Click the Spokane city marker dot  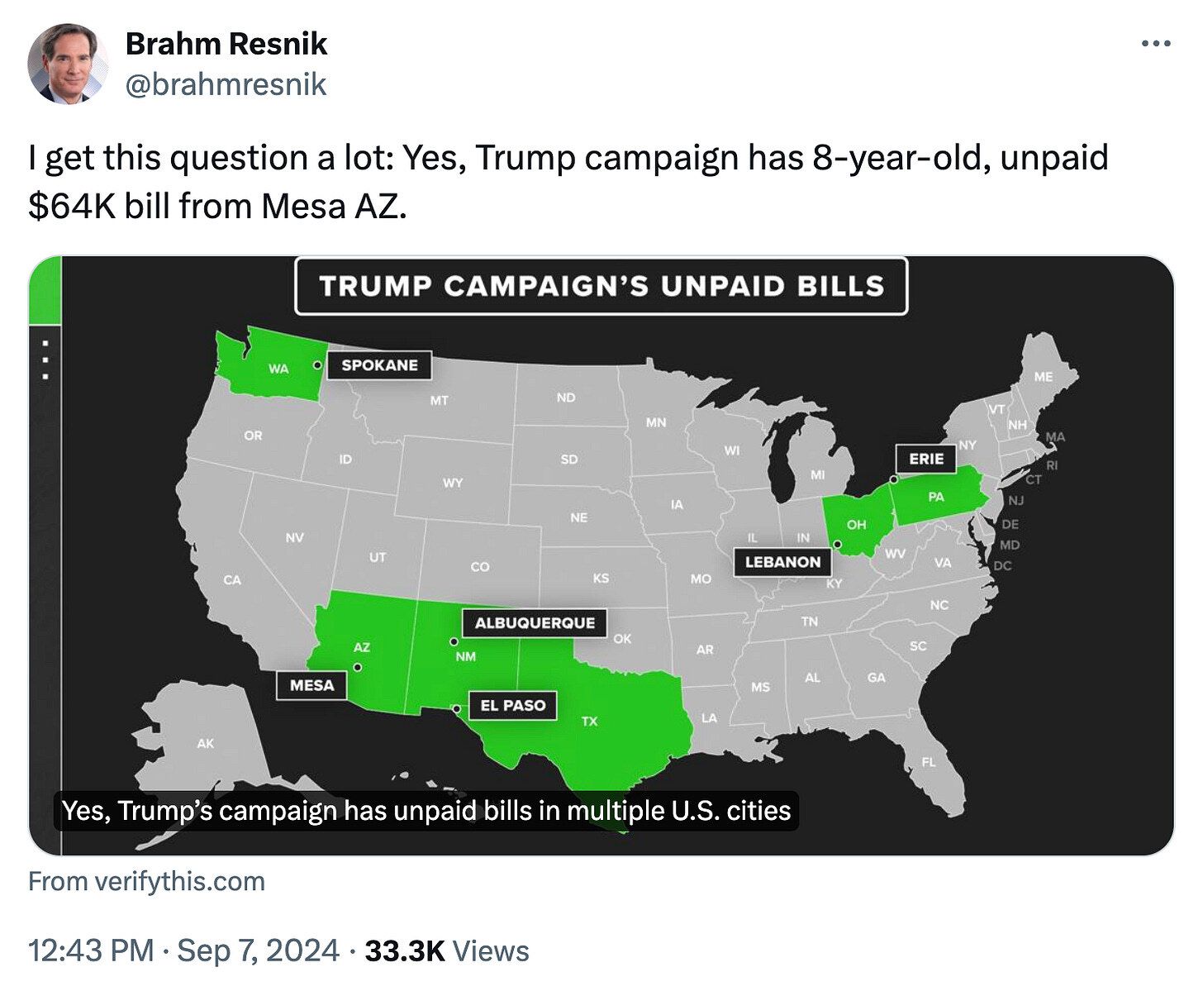[316, 364]
